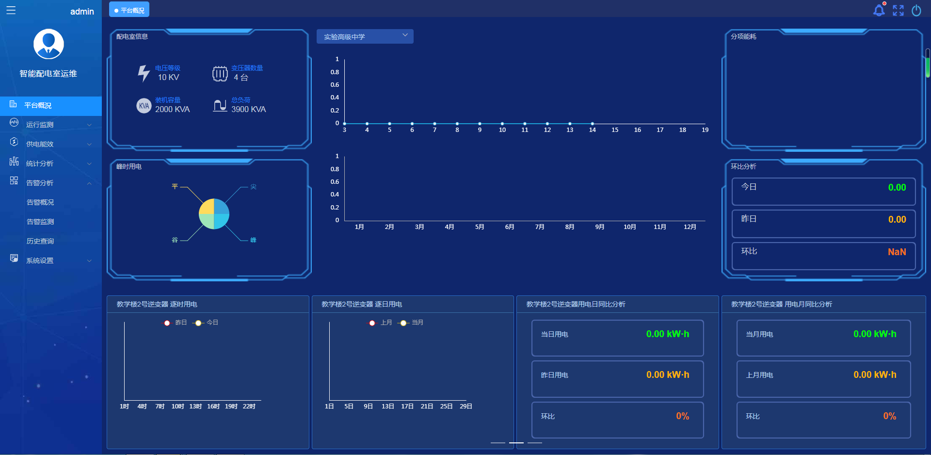
Task: Select the middle carousel indicator dash
Action: pos(516,442)
